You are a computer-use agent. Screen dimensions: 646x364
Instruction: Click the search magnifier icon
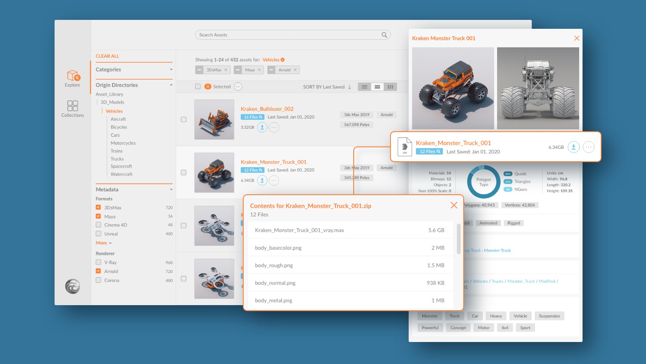(384, 35)
